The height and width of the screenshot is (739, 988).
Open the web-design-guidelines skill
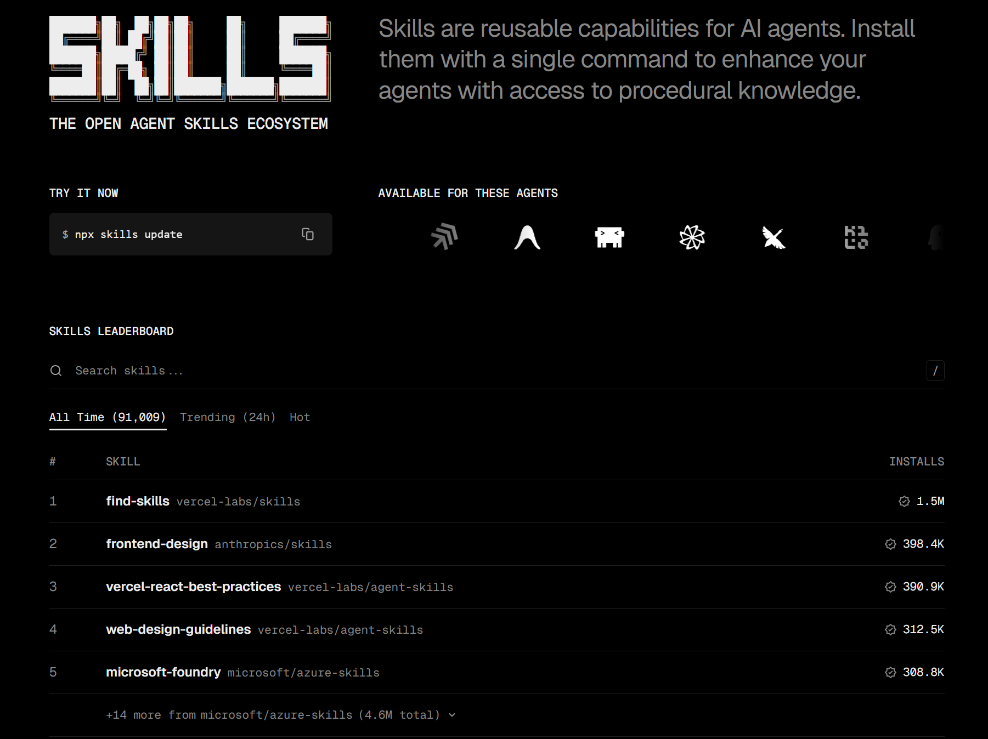178,629
